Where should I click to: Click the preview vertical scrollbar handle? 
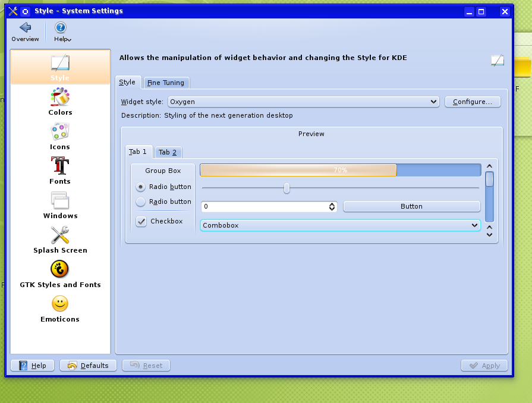point(489,179)
